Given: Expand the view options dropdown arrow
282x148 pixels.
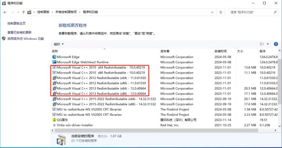Looking at the screenshot, I should pyautogui.click(x=268, y=44).
